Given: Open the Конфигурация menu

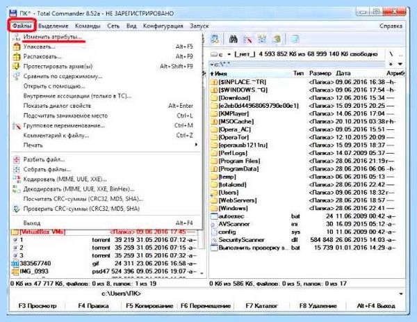Looking at the screenshot, I should (163, 26).
